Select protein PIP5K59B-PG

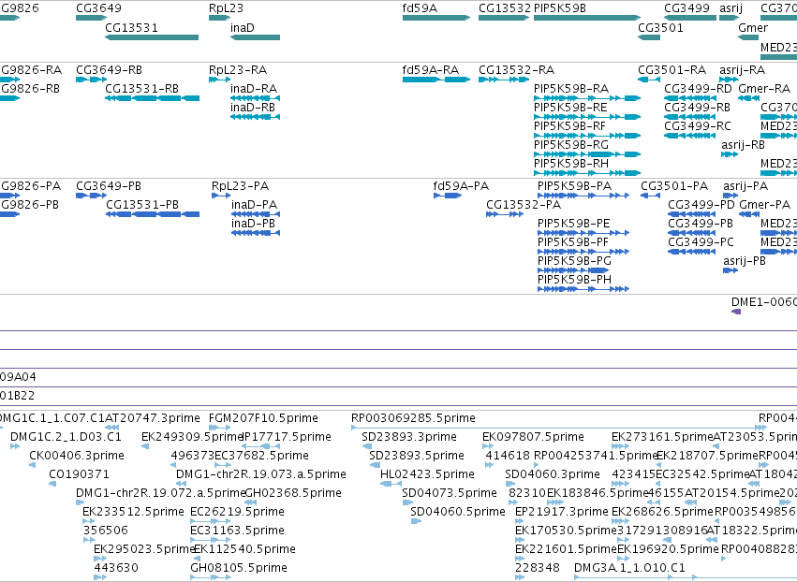tap(573, 270)
